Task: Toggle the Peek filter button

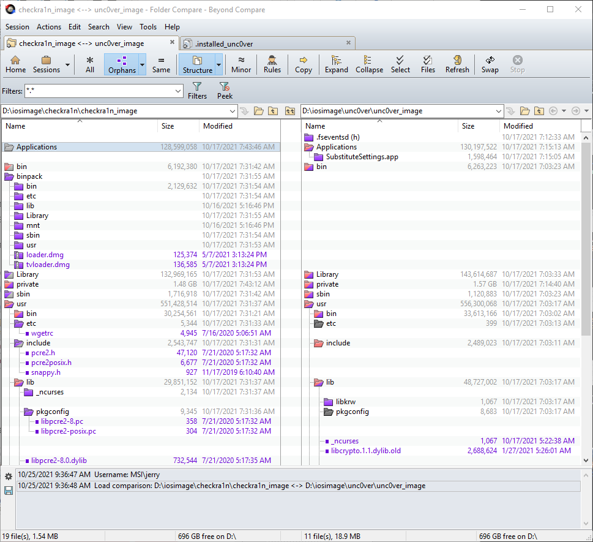Action: click(225, 91)
